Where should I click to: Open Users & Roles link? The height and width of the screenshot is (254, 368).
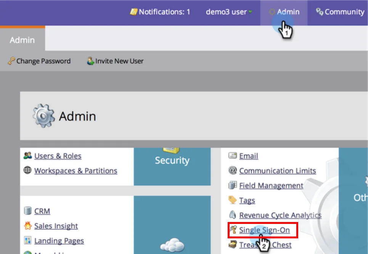tap(58, 156)
